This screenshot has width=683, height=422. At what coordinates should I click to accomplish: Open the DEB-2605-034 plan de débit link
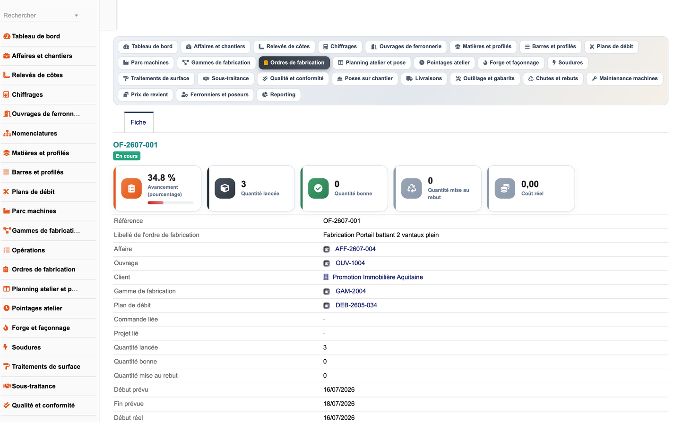pos(356,306)
